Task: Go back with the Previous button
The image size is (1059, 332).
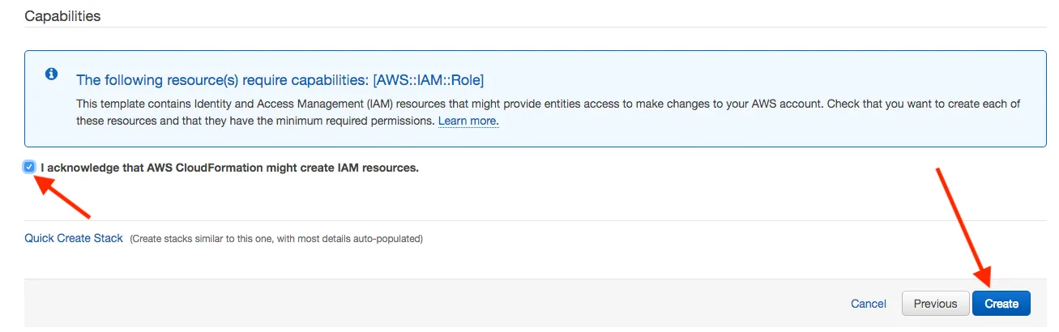Action: coord(935,304)
